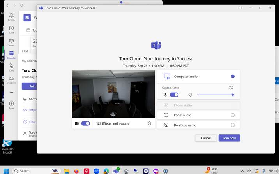Open Settings gear from taskbar

click(166, 171)
